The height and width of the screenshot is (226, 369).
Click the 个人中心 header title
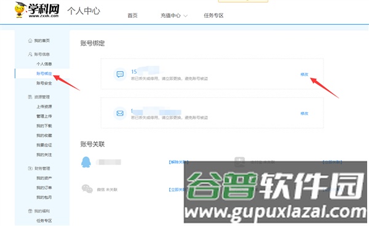84,11
